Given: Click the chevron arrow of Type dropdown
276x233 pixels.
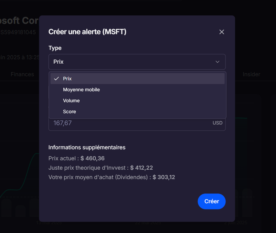Looking at the screenshot, I should click(x=217, y=62).
